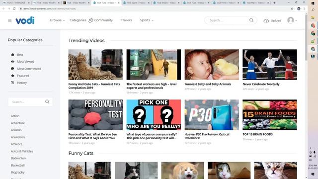This screenshot has width=318, height=179.
Task: Open the Windows taskbar search icon
Action: 313,10
